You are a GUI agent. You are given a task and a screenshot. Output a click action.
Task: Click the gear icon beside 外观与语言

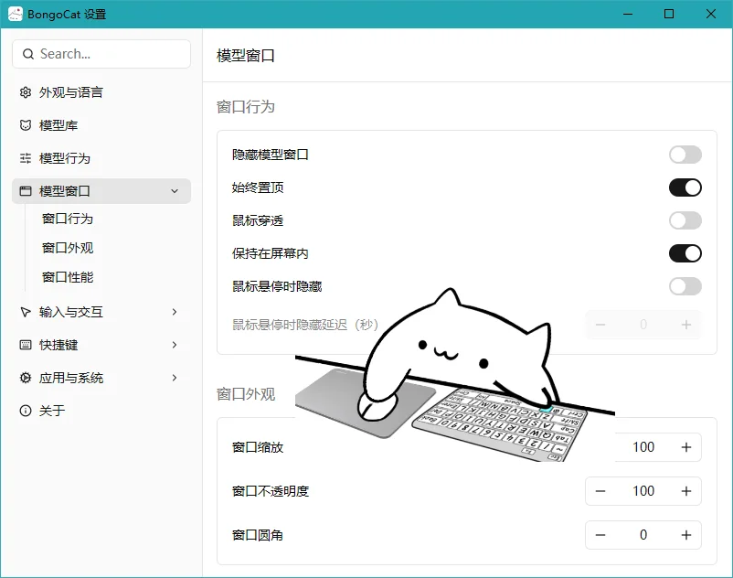(x=26, y=92)
